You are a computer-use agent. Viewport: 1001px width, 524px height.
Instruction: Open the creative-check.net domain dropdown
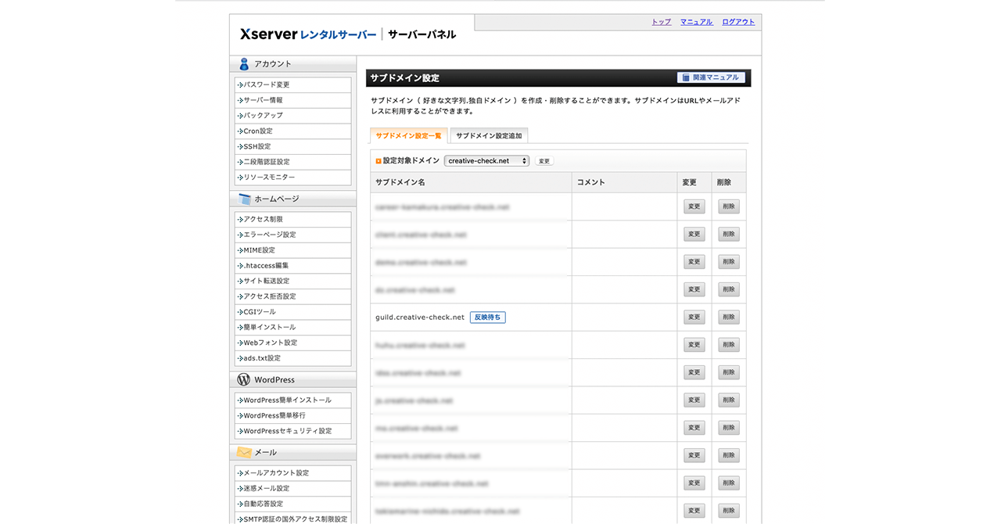tap(486, 161)
